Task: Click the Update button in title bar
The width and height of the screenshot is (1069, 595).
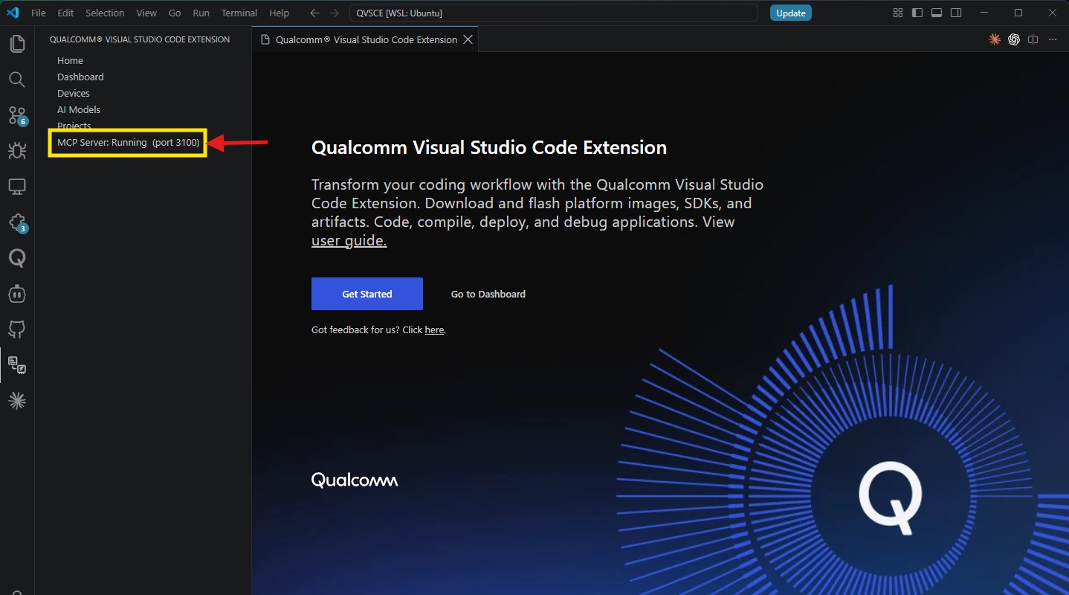Action: (791, 13)
